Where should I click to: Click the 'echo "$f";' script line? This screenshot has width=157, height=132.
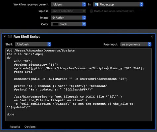[23, 61]
